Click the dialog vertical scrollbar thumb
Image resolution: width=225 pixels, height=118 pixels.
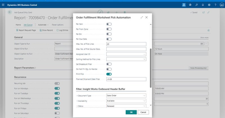pyautogui.click(x=151, y=68)
